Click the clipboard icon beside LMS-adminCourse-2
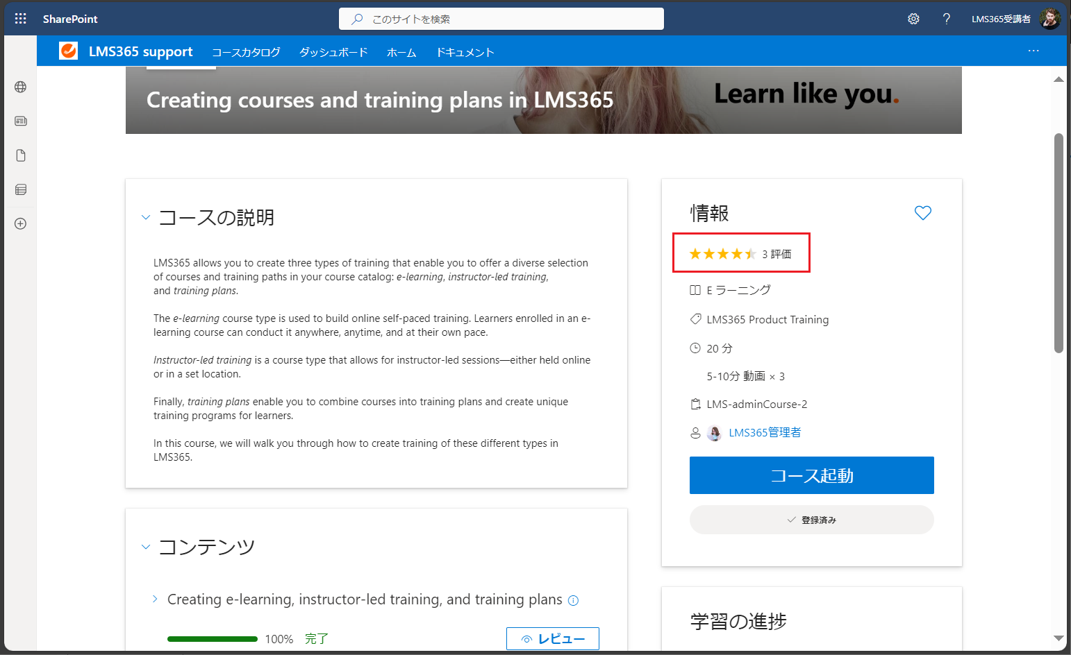Viewport: 1071px width, 655px height. [x=695, y=404]
